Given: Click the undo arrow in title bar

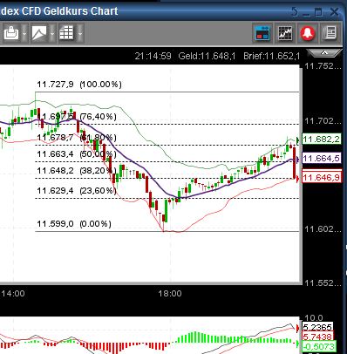Looking at the screenshot, I should tap(295, 12).
